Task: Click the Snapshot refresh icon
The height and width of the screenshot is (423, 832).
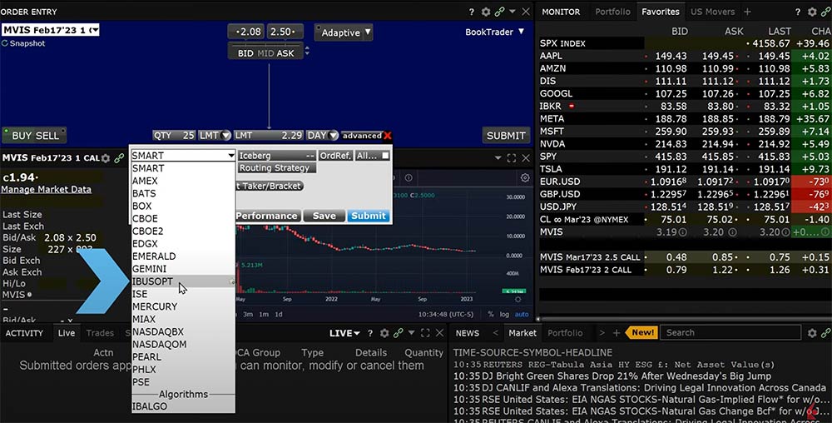Action: coord(5,43)
